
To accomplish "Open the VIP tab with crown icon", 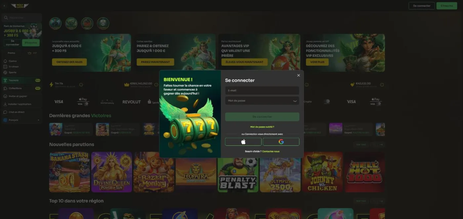I will click(x=32, y=53).
